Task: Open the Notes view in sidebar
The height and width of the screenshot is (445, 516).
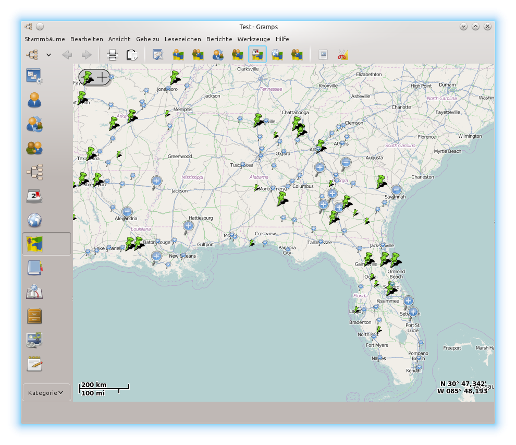Action: tap(34, 364)
